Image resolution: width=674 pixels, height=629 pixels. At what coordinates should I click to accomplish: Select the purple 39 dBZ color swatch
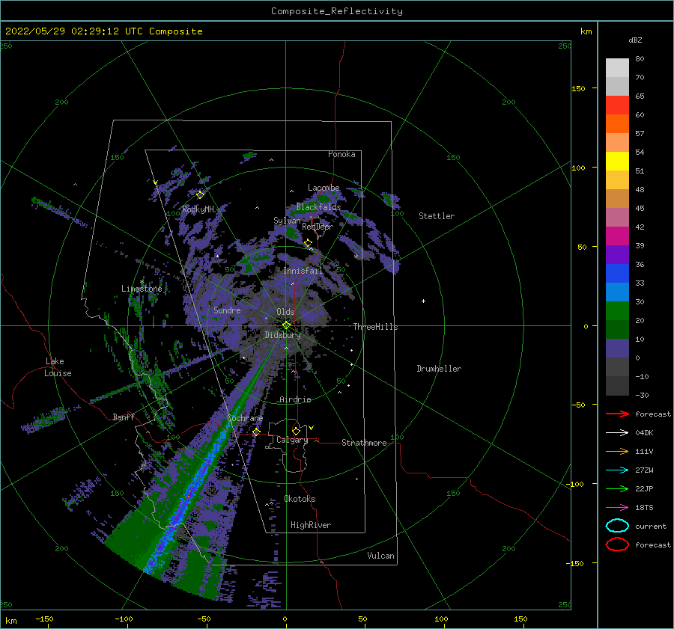click(617, 254)
